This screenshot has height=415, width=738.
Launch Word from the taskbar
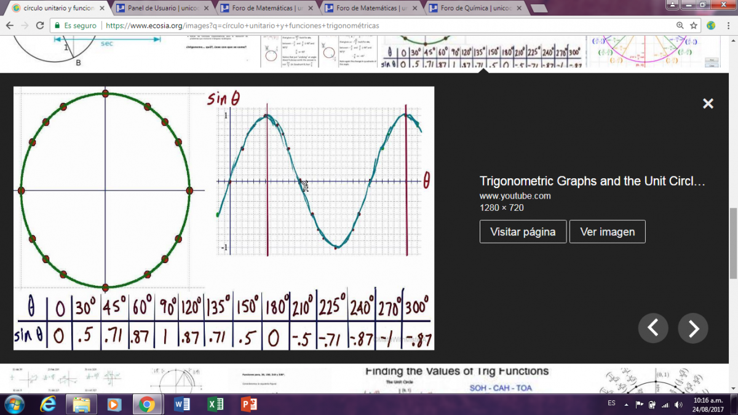point(182,404)
